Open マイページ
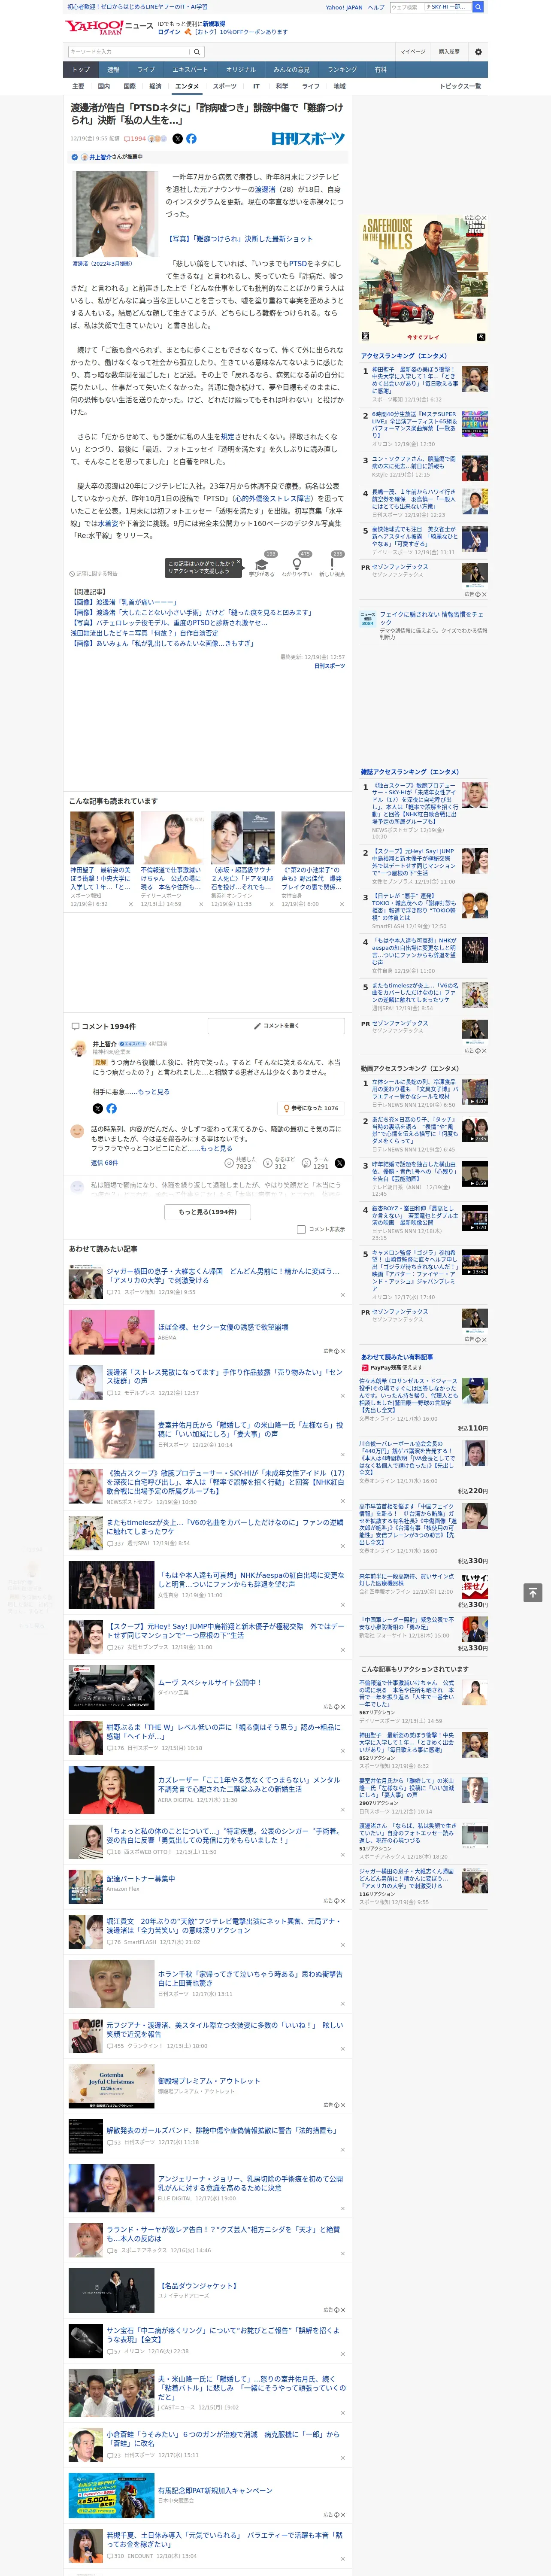This screenshot has height=2576, width=551. 413,52
